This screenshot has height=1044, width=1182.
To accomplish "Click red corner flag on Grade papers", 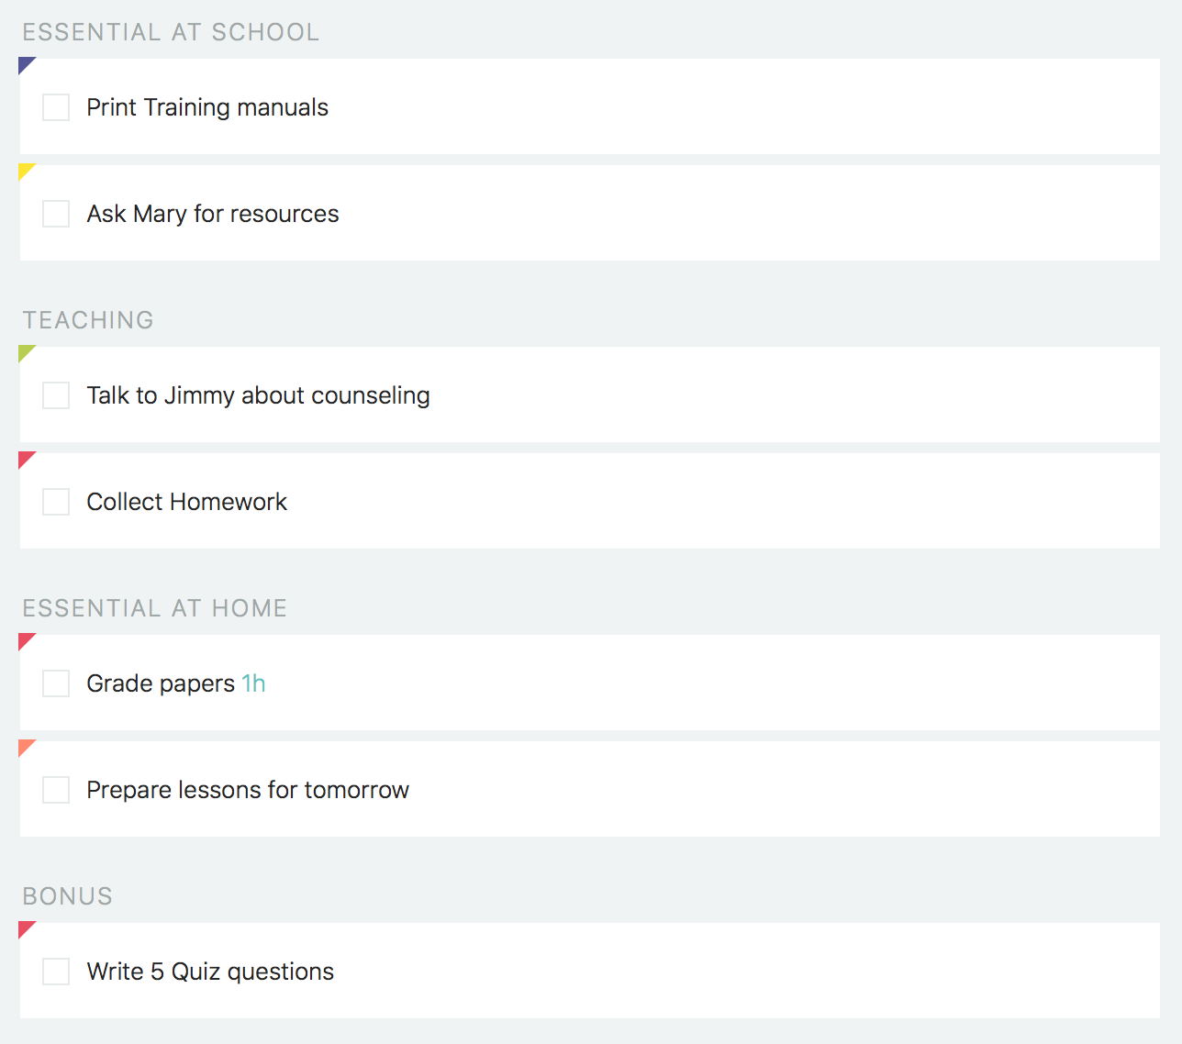I will [25, 639].
